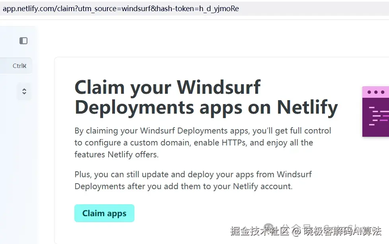Click "Netlify" at the end of the heading
This screenshot has width=389, height=244.
pos(307,107)
